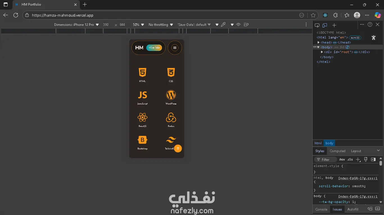The image size is (384, 215).
Task: Open the hamburger menu on page
Action: click(x=175, y=48)
